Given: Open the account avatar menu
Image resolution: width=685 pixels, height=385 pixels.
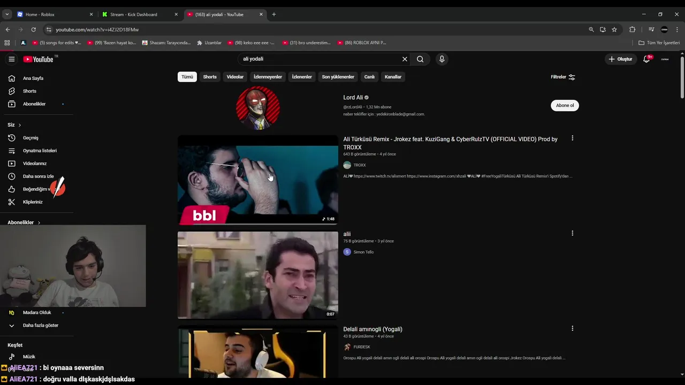Looking at the screenshot, I should tap(665, 59).
